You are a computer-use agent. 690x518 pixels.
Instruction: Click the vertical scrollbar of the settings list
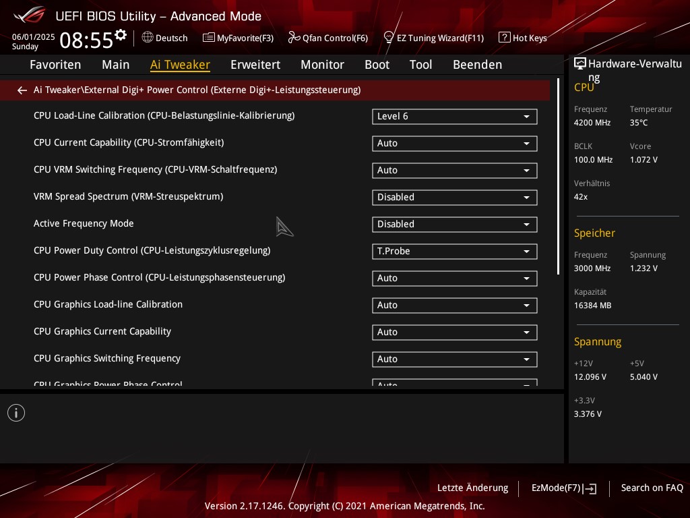click(x=558, y=177)
